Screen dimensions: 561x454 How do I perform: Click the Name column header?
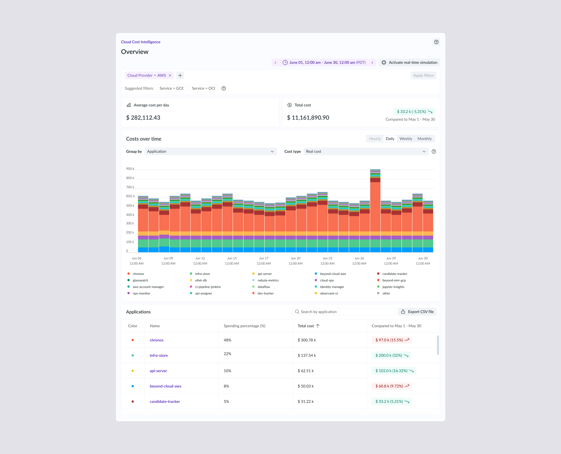[155, 326]
